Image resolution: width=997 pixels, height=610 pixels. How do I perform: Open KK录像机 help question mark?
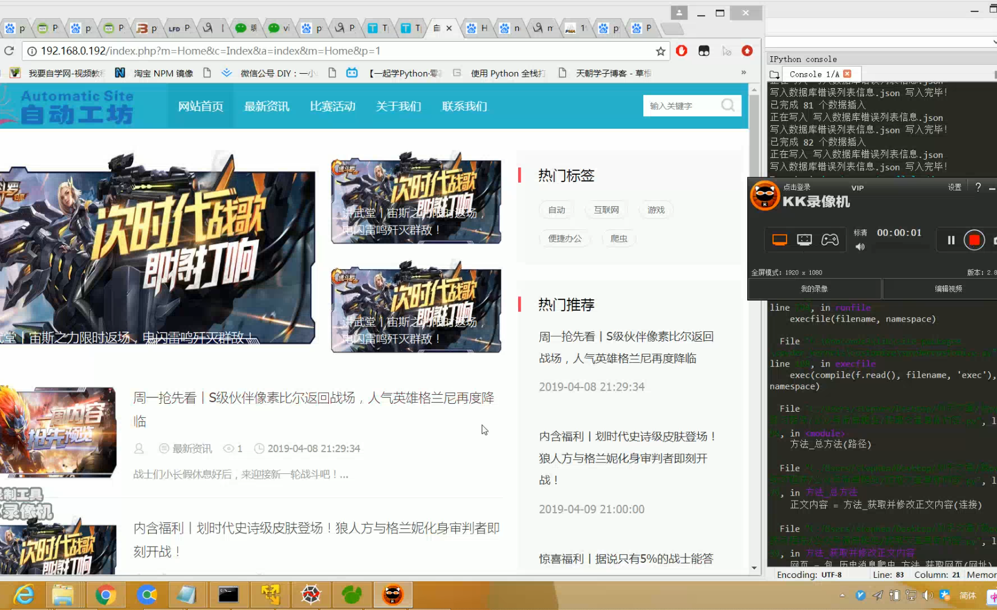(x=978, y=187)
